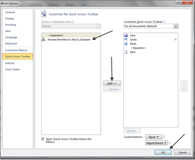Click the New document page icon
This screenshot has height=160, width=195.
click(x=126, y=52)
